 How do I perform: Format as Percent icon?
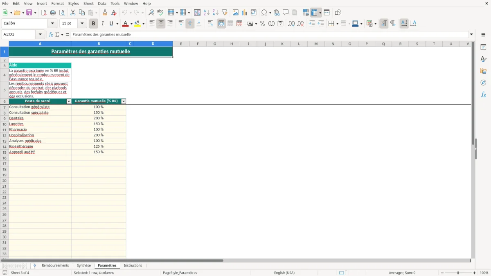pyautogui.click(x=262, y=24)
